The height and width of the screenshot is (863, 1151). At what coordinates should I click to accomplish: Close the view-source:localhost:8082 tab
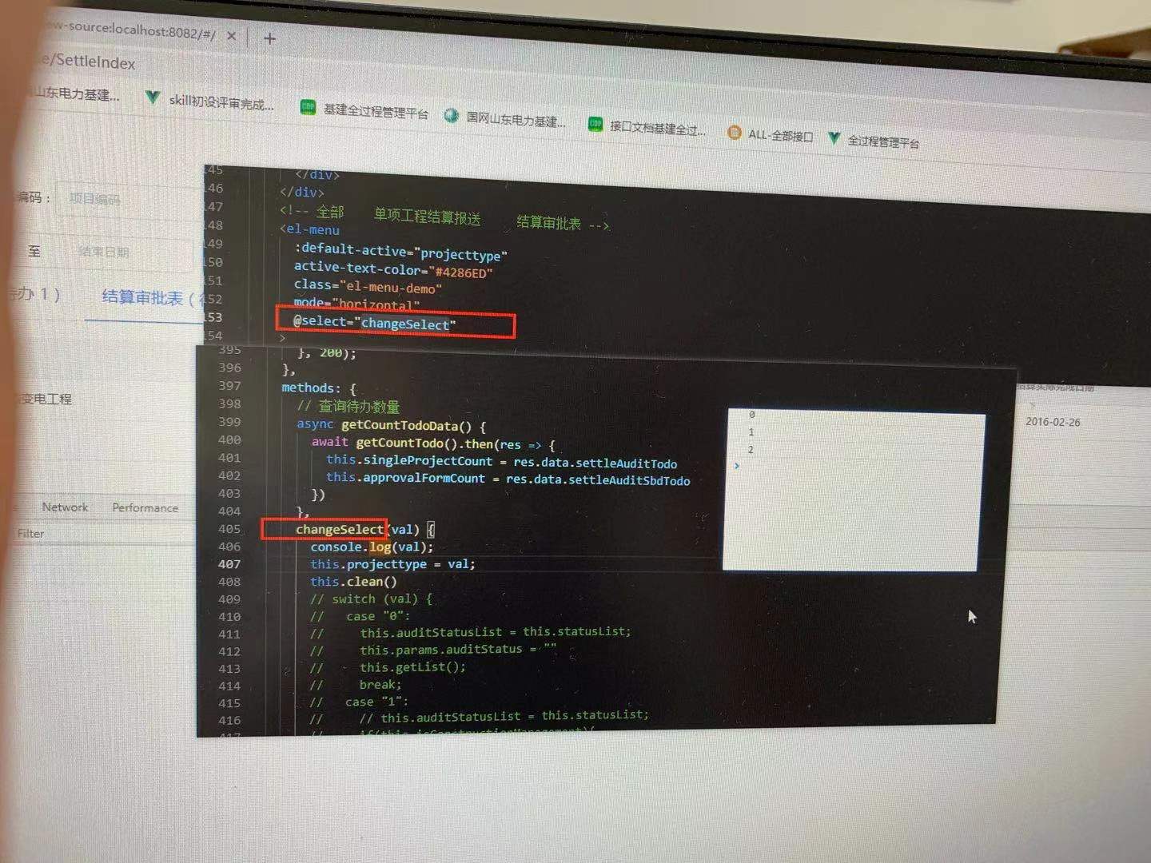(231, 35)
